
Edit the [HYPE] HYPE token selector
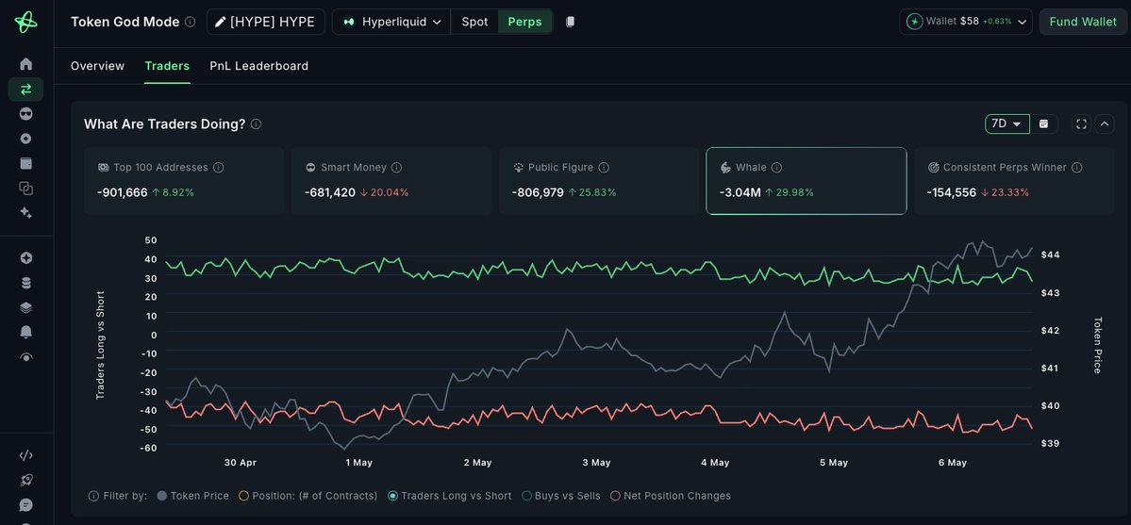[x=265, y=22]
